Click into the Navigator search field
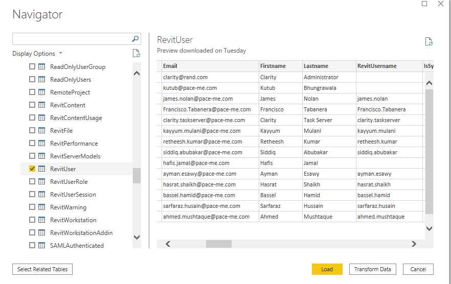 pos(72,39)
